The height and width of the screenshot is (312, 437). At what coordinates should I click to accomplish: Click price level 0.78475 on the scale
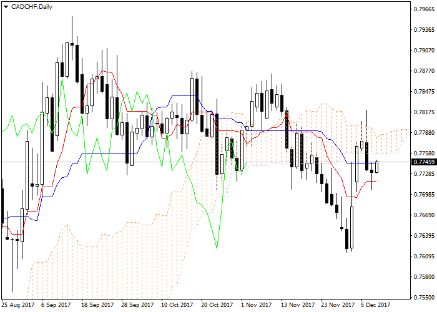tap(424, 91)
